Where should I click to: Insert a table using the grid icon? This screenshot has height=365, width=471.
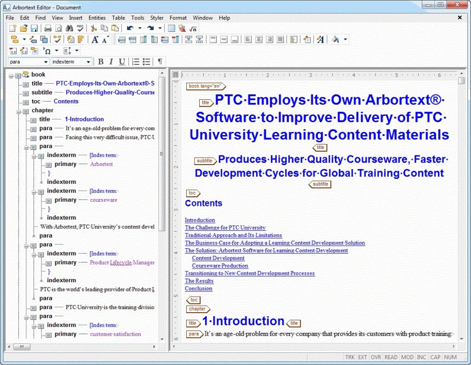(x=172, y=29)
